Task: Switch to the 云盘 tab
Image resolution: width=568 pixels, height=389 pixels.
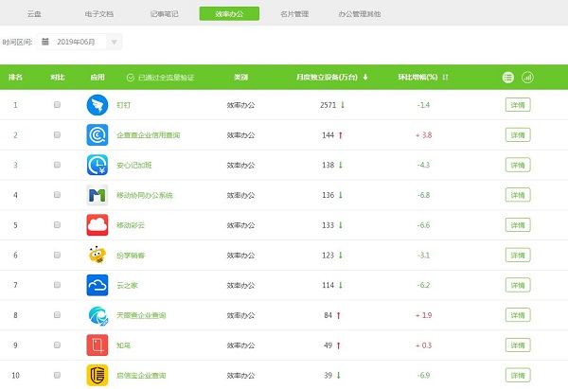Action: click(x=34, y=14)
